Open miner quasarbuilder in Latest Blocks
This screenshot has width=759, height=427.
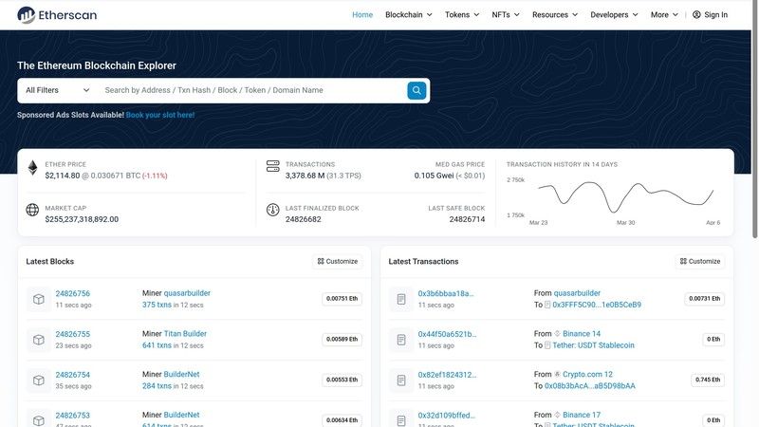(x=187, y=293)
